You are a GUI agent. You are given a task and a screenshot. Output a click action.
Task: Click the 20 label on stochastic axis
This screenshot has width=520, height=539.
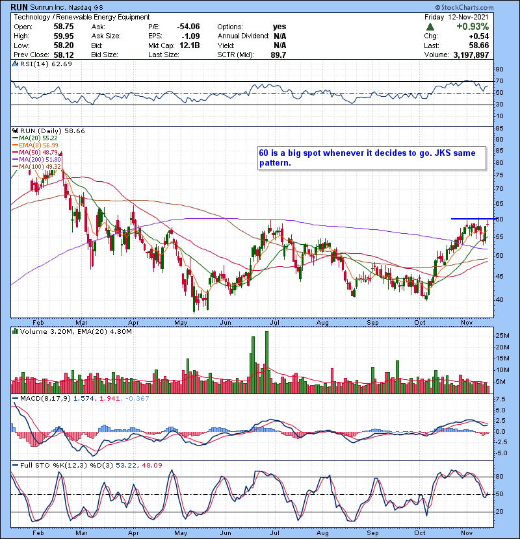[499, 512]
